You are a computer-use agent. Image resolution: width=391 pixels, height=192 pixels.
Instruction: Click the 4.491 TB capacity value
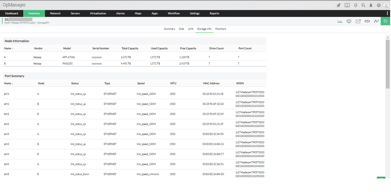[126, 64]
